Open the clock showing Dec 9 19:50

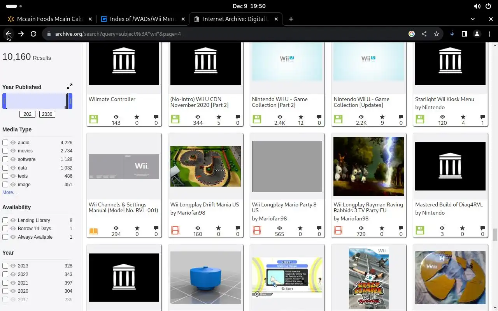249,6
